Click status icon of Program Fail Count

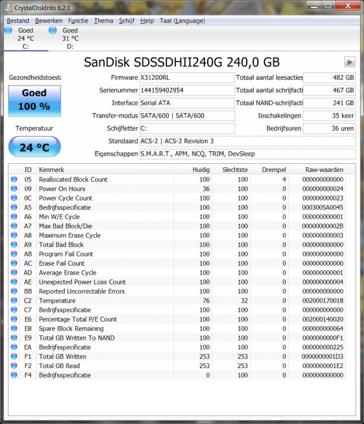[x=14, y=254]
